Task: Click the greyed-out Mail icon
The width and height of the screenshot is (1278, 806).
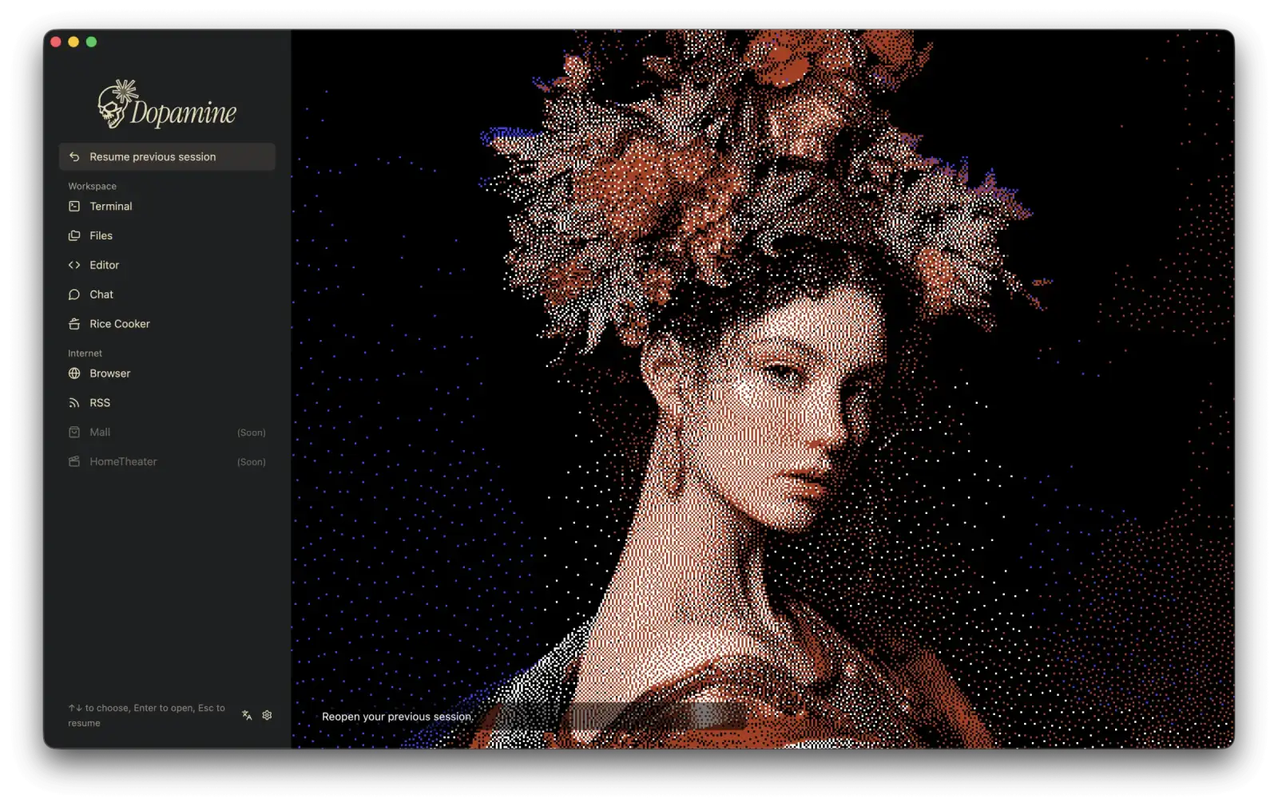Action: 74,432
